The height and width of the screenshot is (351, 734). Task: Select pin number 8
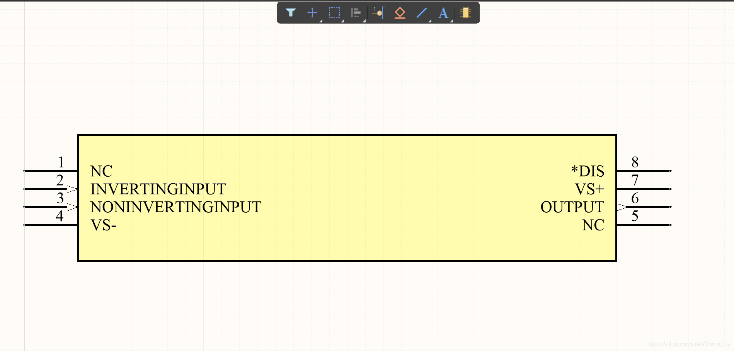(x=635, y=162)
